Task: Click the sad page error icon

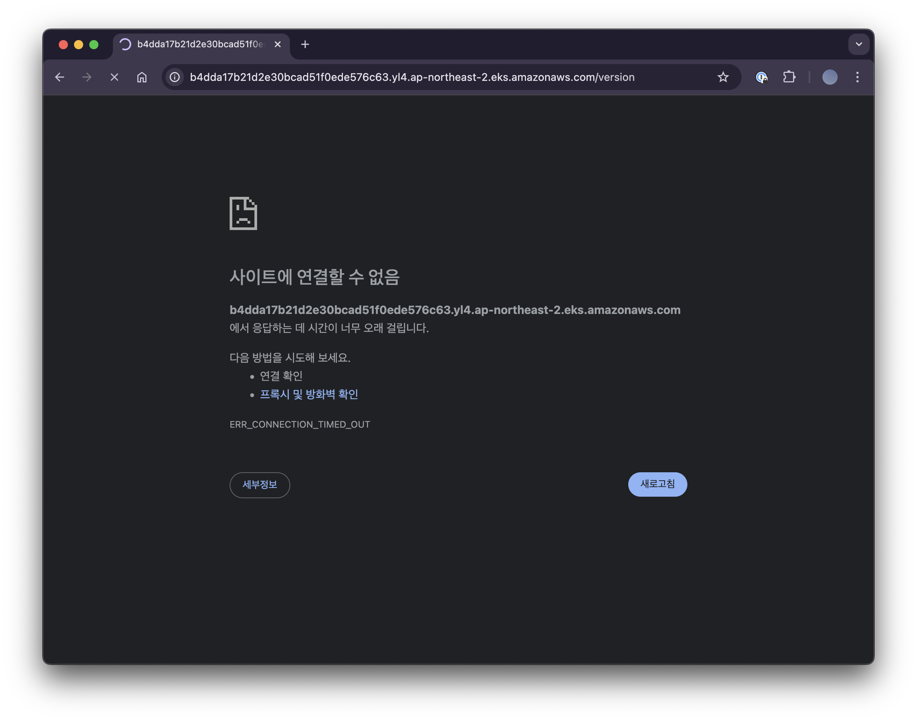Action: [243, 214]
